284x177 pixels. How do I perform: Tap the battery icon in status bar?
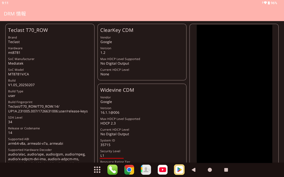pyautogui.click(x=269, y=3)
